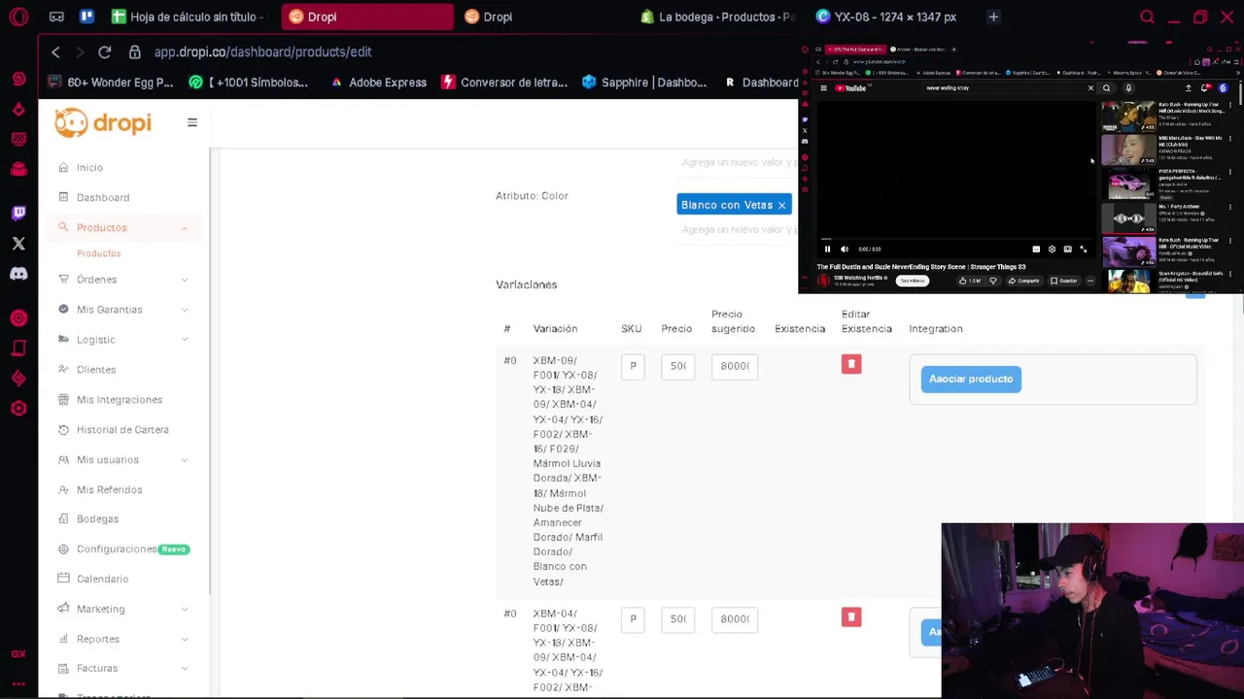The image size is (1244, 699).
Task: Toggle the Dropi sidebar hamburger menu
Action: point(191,122)
